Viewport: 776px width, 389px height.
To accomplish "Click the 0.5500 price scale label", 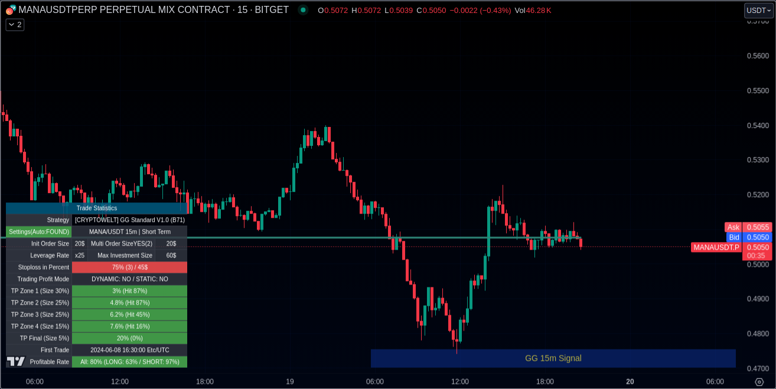I will click(x=758, y=91).
